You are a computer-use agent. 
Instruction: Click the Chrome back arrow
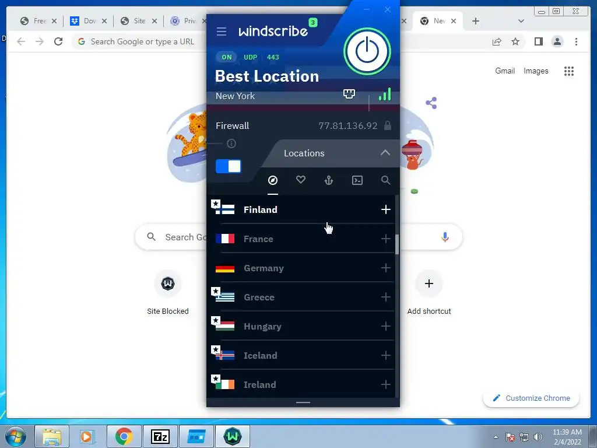point(21,41)
